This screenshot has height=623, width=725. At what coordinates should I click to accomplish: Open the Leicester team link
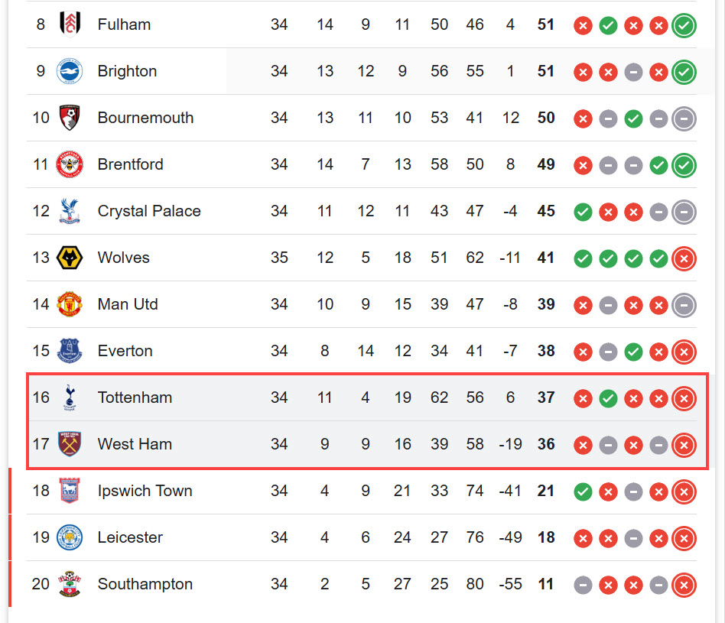coord(130,537)
